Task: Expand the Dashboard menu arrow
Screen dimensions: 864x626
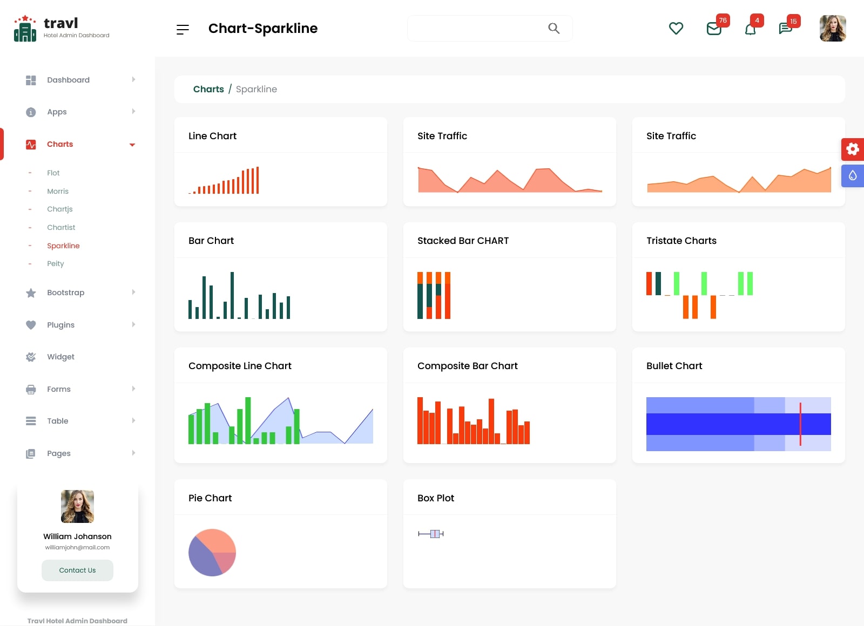Action: pos(133,80)
